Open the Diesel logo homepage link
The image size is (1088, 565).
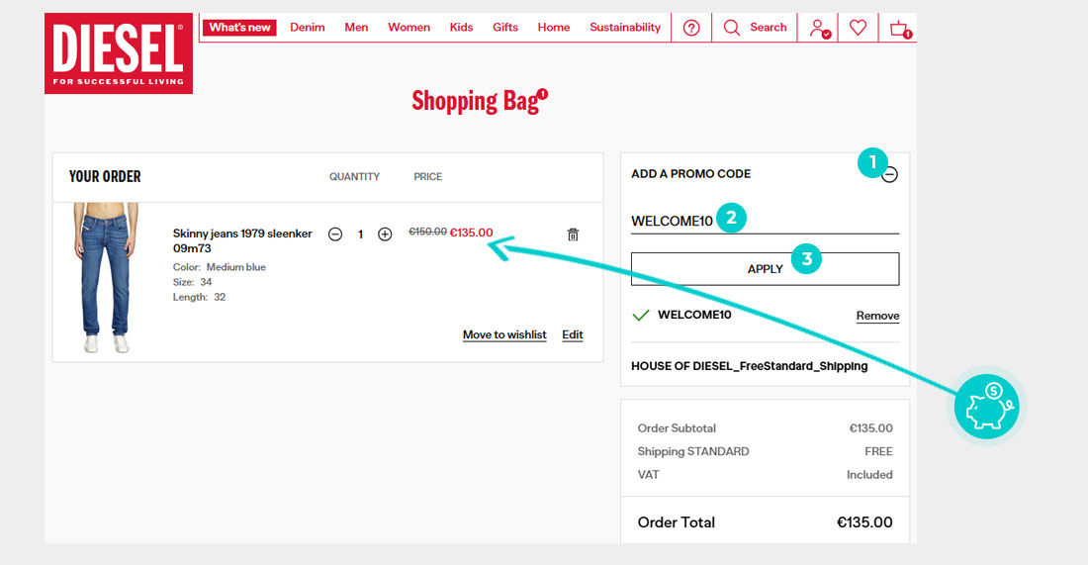(x=119, y=53)
